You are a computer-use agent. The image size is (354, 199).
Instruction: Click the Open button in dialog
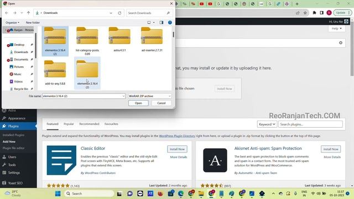pyautogui.click(x=138, y=103)
